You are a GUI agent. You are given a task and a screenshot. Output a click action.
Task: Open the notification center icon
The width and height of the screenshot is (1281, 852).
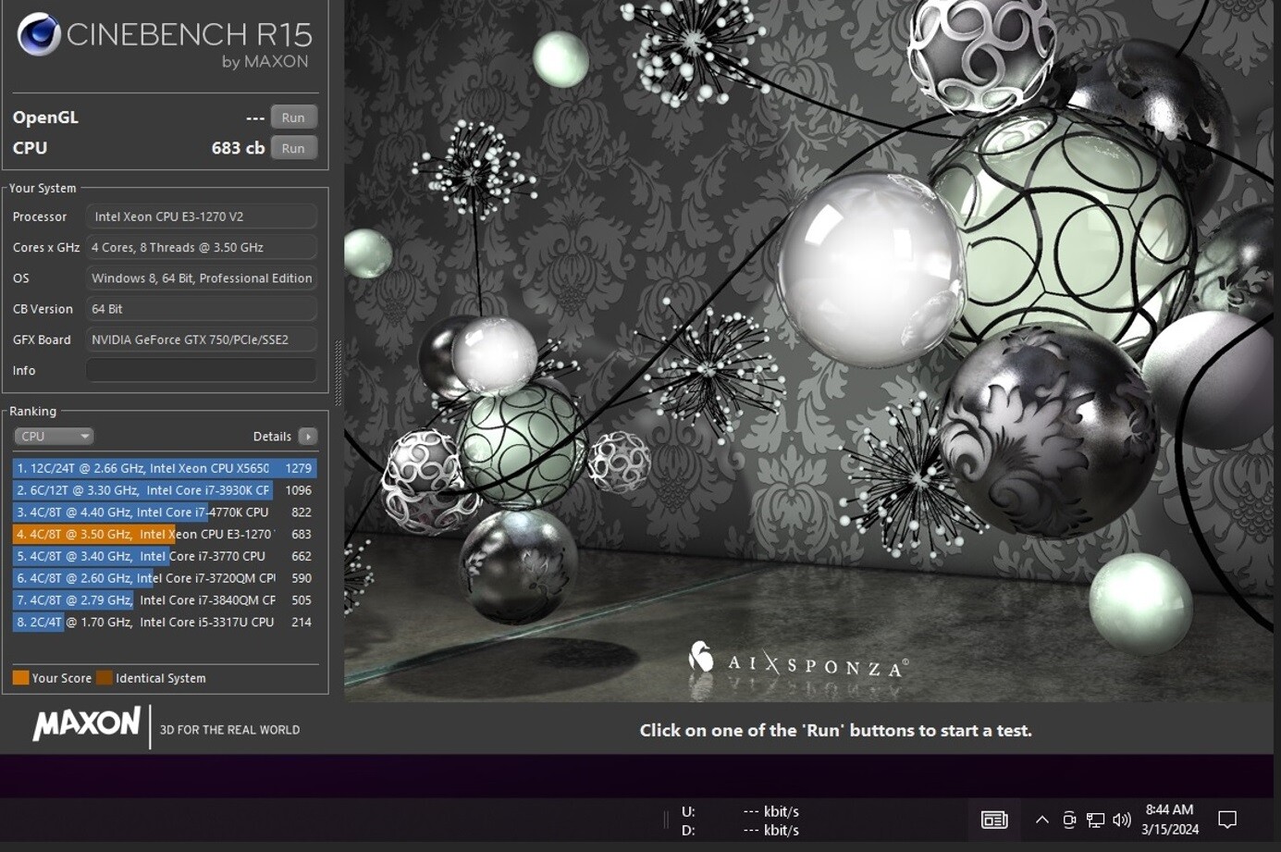(x=1227, y=820)
